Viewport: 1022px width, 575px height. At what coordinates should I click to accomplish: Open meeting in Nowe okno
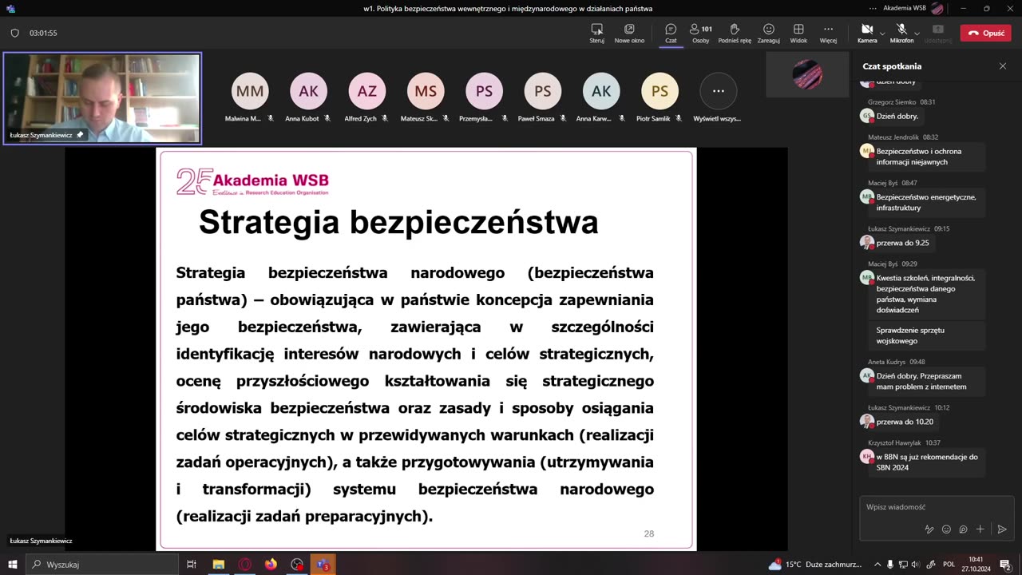click(x=629, y=33)
